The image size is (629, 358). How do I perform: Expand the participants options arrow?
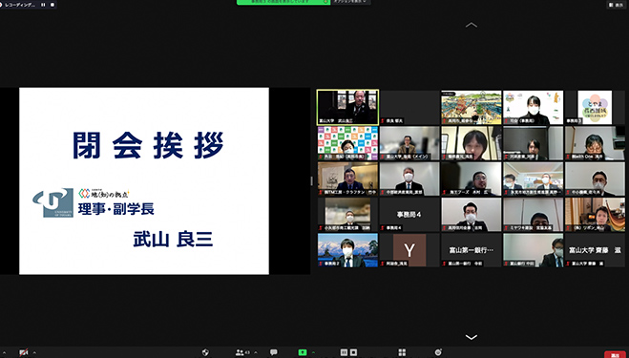coord(256,352)
